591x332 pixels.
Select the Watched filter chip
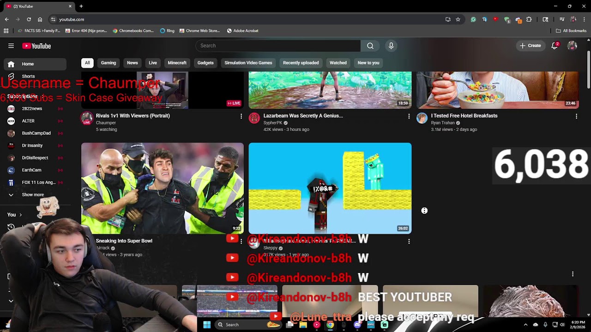(338, 63)
